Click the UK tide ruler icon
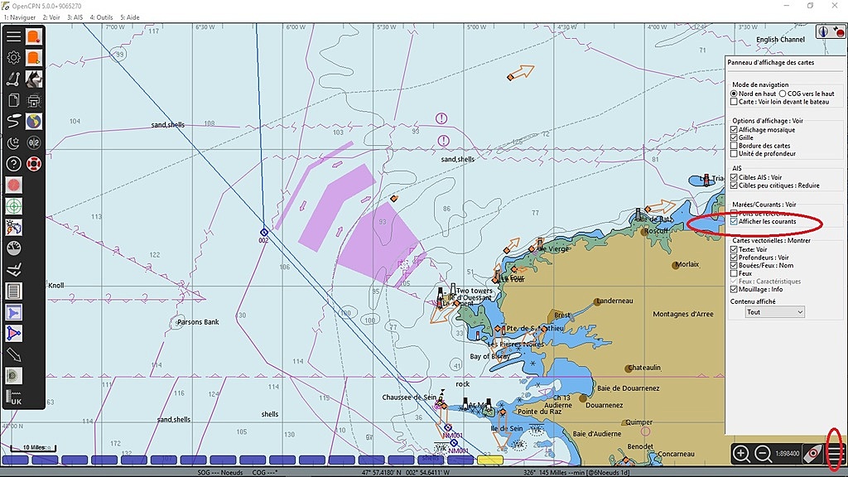The image size is (848, 477). click(13, 397)
